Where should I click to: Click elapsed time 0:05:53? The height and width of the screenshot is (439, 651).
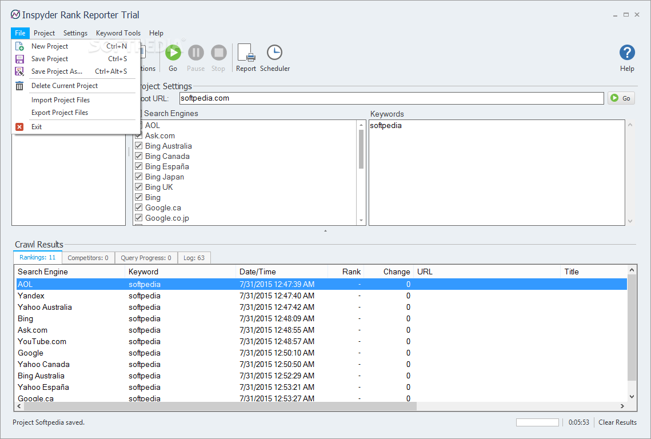(579, 422)
